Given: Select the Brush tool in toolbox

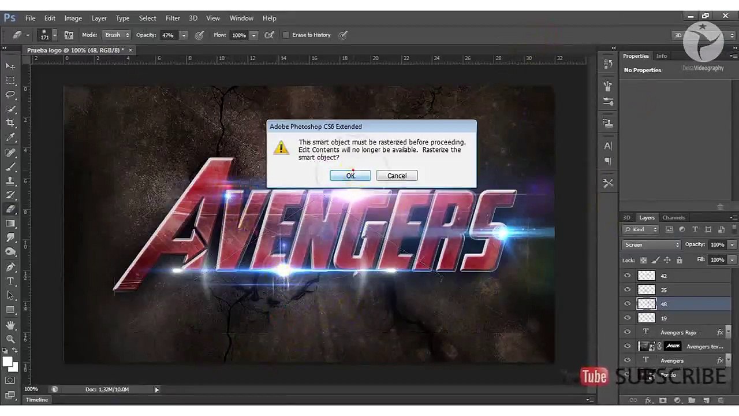Looking at the screenshot, I should (x=10, y=167).
